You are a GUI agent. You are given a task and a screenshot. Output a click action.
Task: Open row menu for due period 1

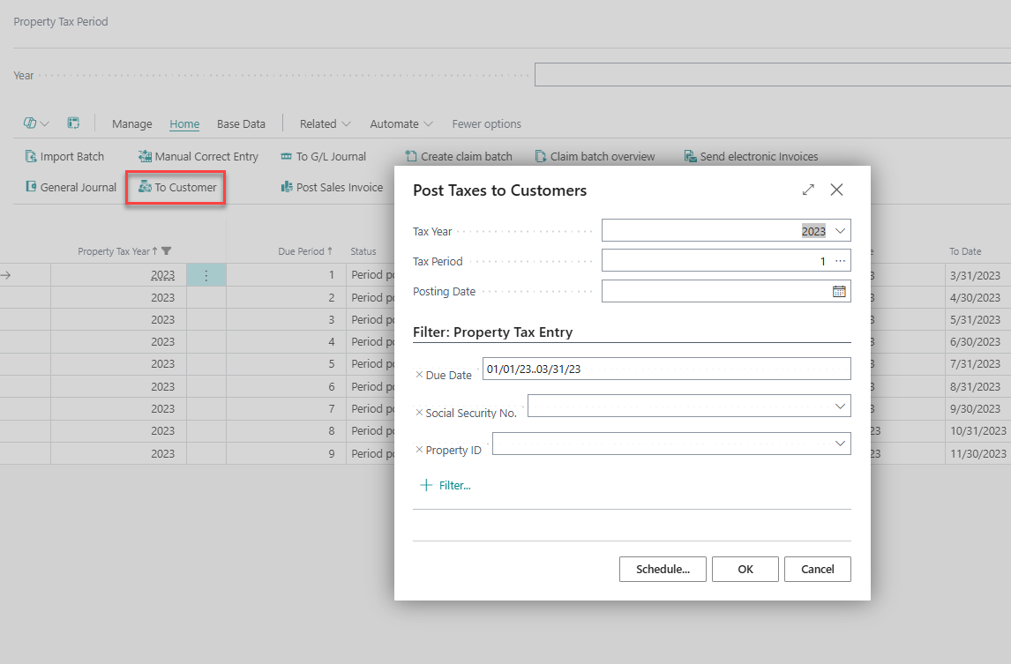206,275
